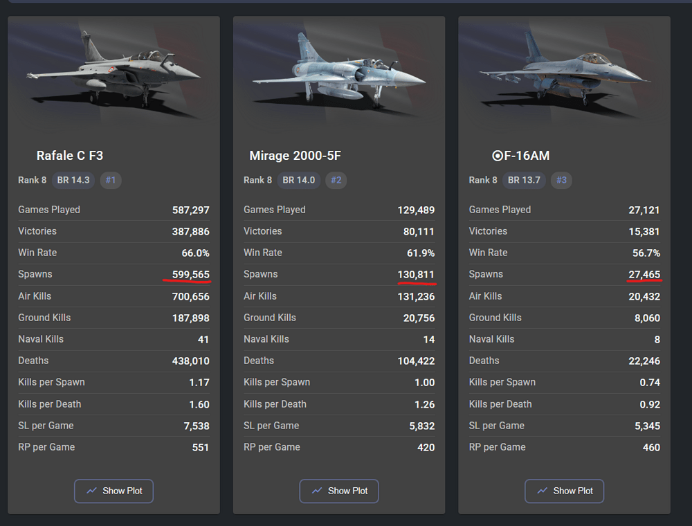This screenshot has height=526, width=692.
Task: Click the BR 13.7 badge
Action: (524, 180)
